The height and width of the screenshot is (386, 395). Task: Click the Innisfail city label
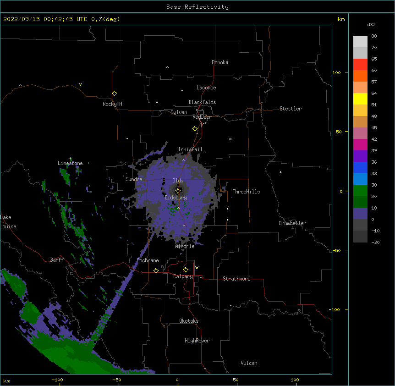tap(190, 149)
